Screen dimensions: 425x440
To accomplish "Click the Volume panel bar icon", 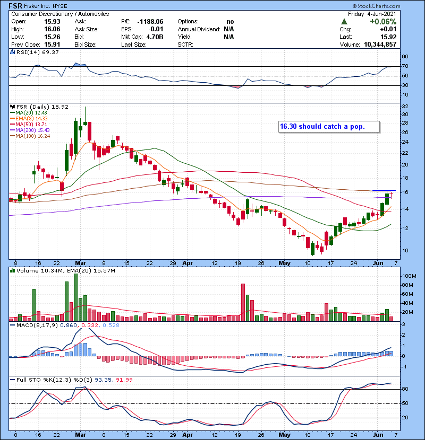I will click(x=13, y=270).
